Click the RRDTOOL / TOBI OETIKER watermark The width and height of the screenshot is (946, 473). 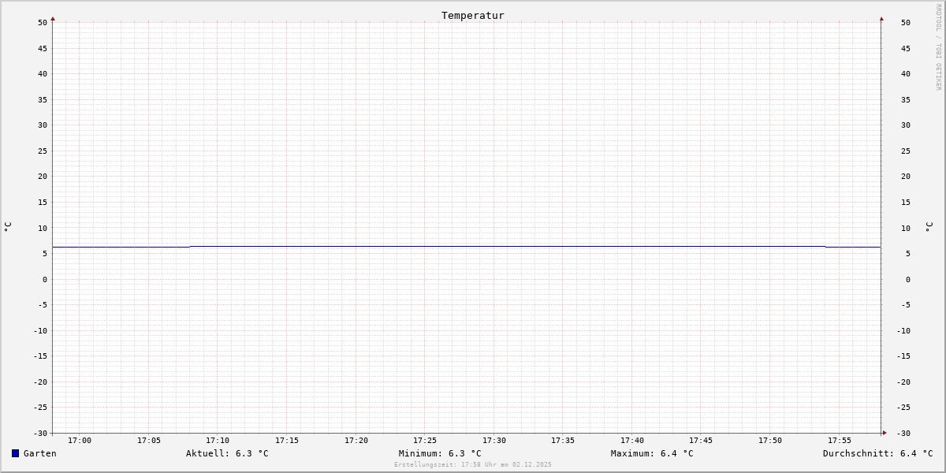point(938,47)
